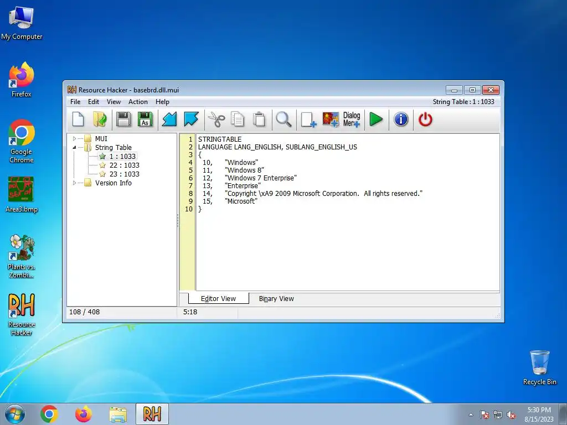This screenshot has height=425, width=567.
Task: Open My Computer desktop icon
Action: [x=22, y=23]
